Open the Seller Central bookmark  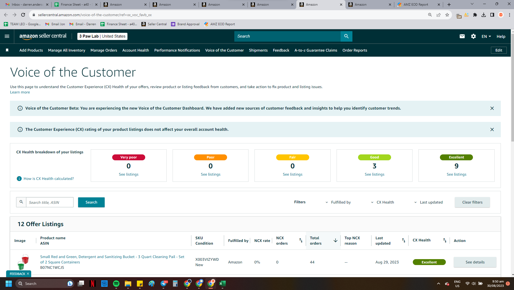tap(154, 24)
